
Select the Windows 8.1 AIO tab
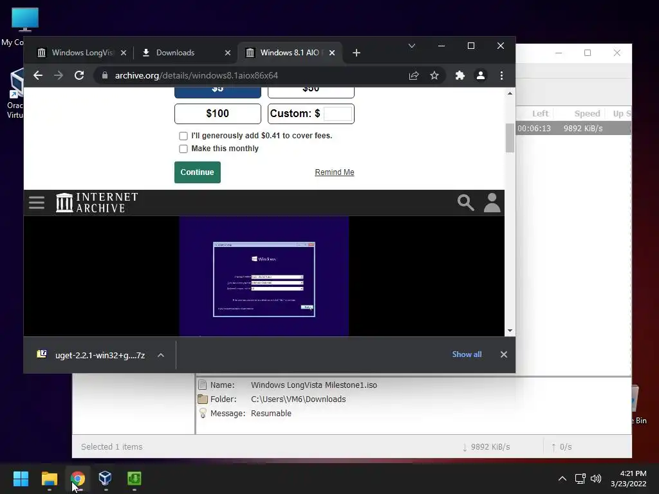tap(290, 53)
